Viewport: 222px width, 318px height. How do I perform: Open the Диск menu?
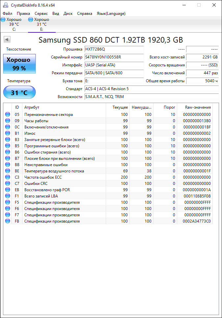[68, 14]
